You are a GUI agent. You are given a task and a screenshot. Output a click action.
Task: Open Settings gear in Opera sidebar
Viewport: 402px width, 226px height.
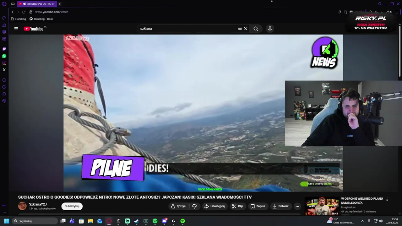coord(4,101)
